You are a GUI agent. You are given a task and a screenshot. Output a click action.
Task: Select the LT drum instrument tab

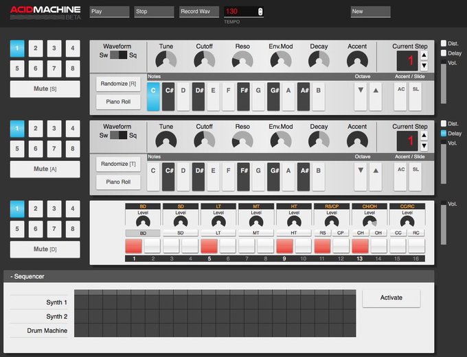coord(218,233)
